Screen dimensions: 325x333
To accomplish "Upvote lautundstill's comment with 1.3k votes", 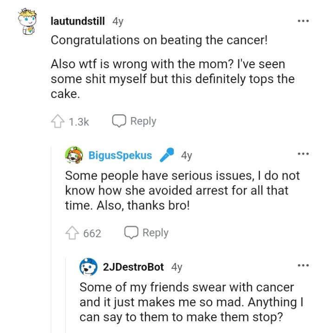I will 58,122.
